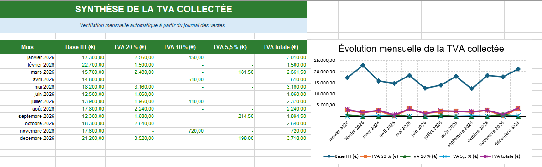
Task: Click the 'décembre 2026' Base HT data point
Action: pyautogui.click(x=518, y=69)
